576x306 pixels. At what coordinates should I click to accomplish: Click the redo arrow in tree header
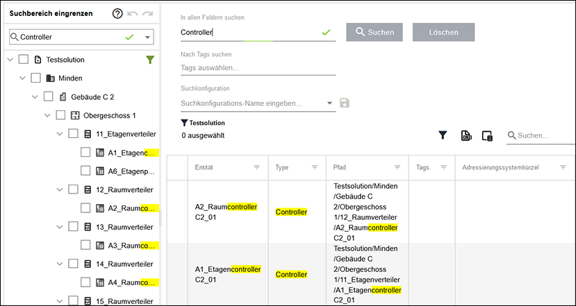(148, 14)
